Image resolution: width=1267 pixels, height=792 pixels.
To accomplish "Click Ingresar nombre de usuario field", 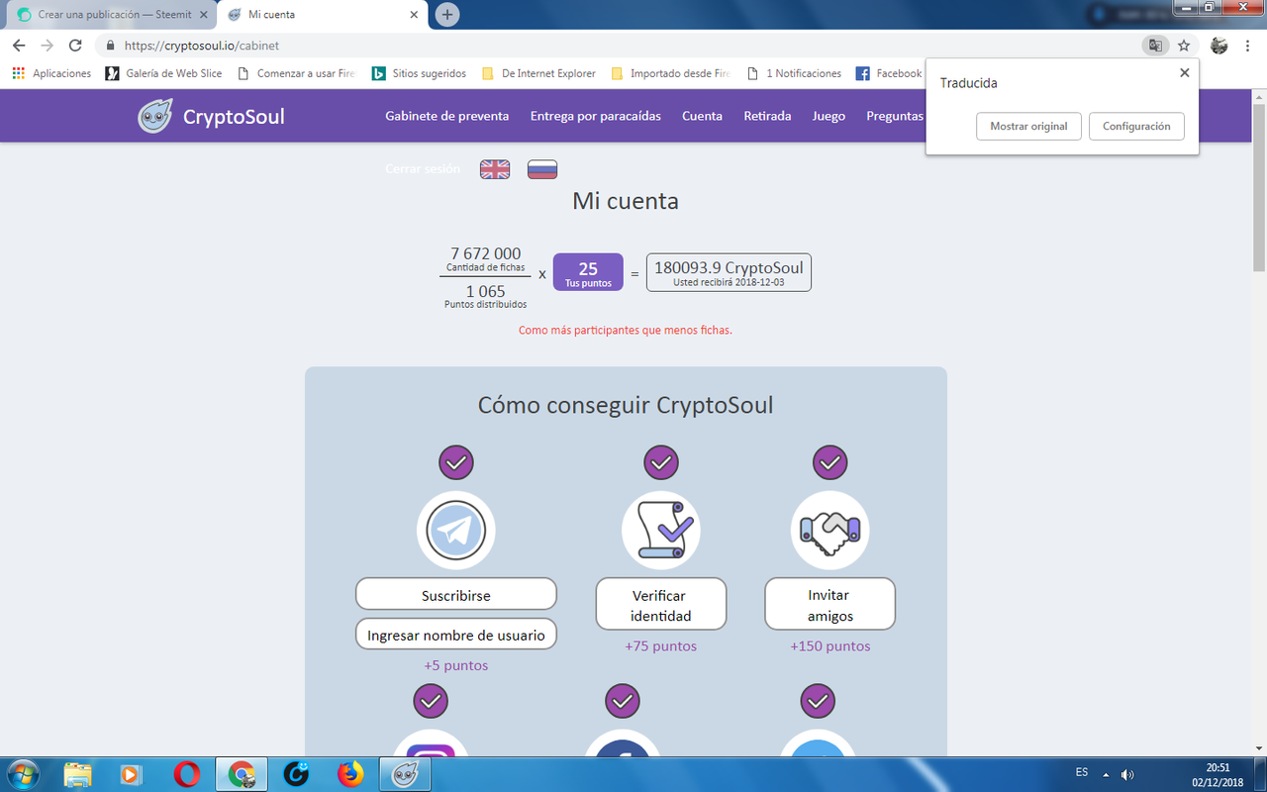I will 456,635.
